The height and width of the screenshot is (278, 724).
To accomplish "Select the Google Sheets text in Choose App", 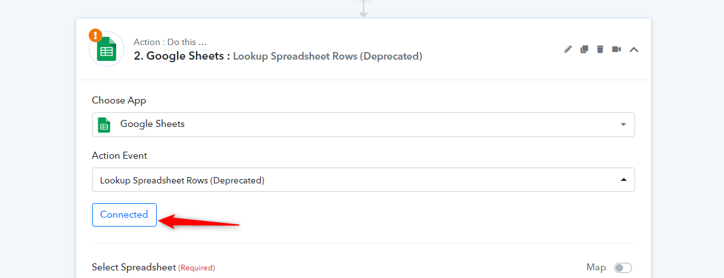I will (152, 124).
